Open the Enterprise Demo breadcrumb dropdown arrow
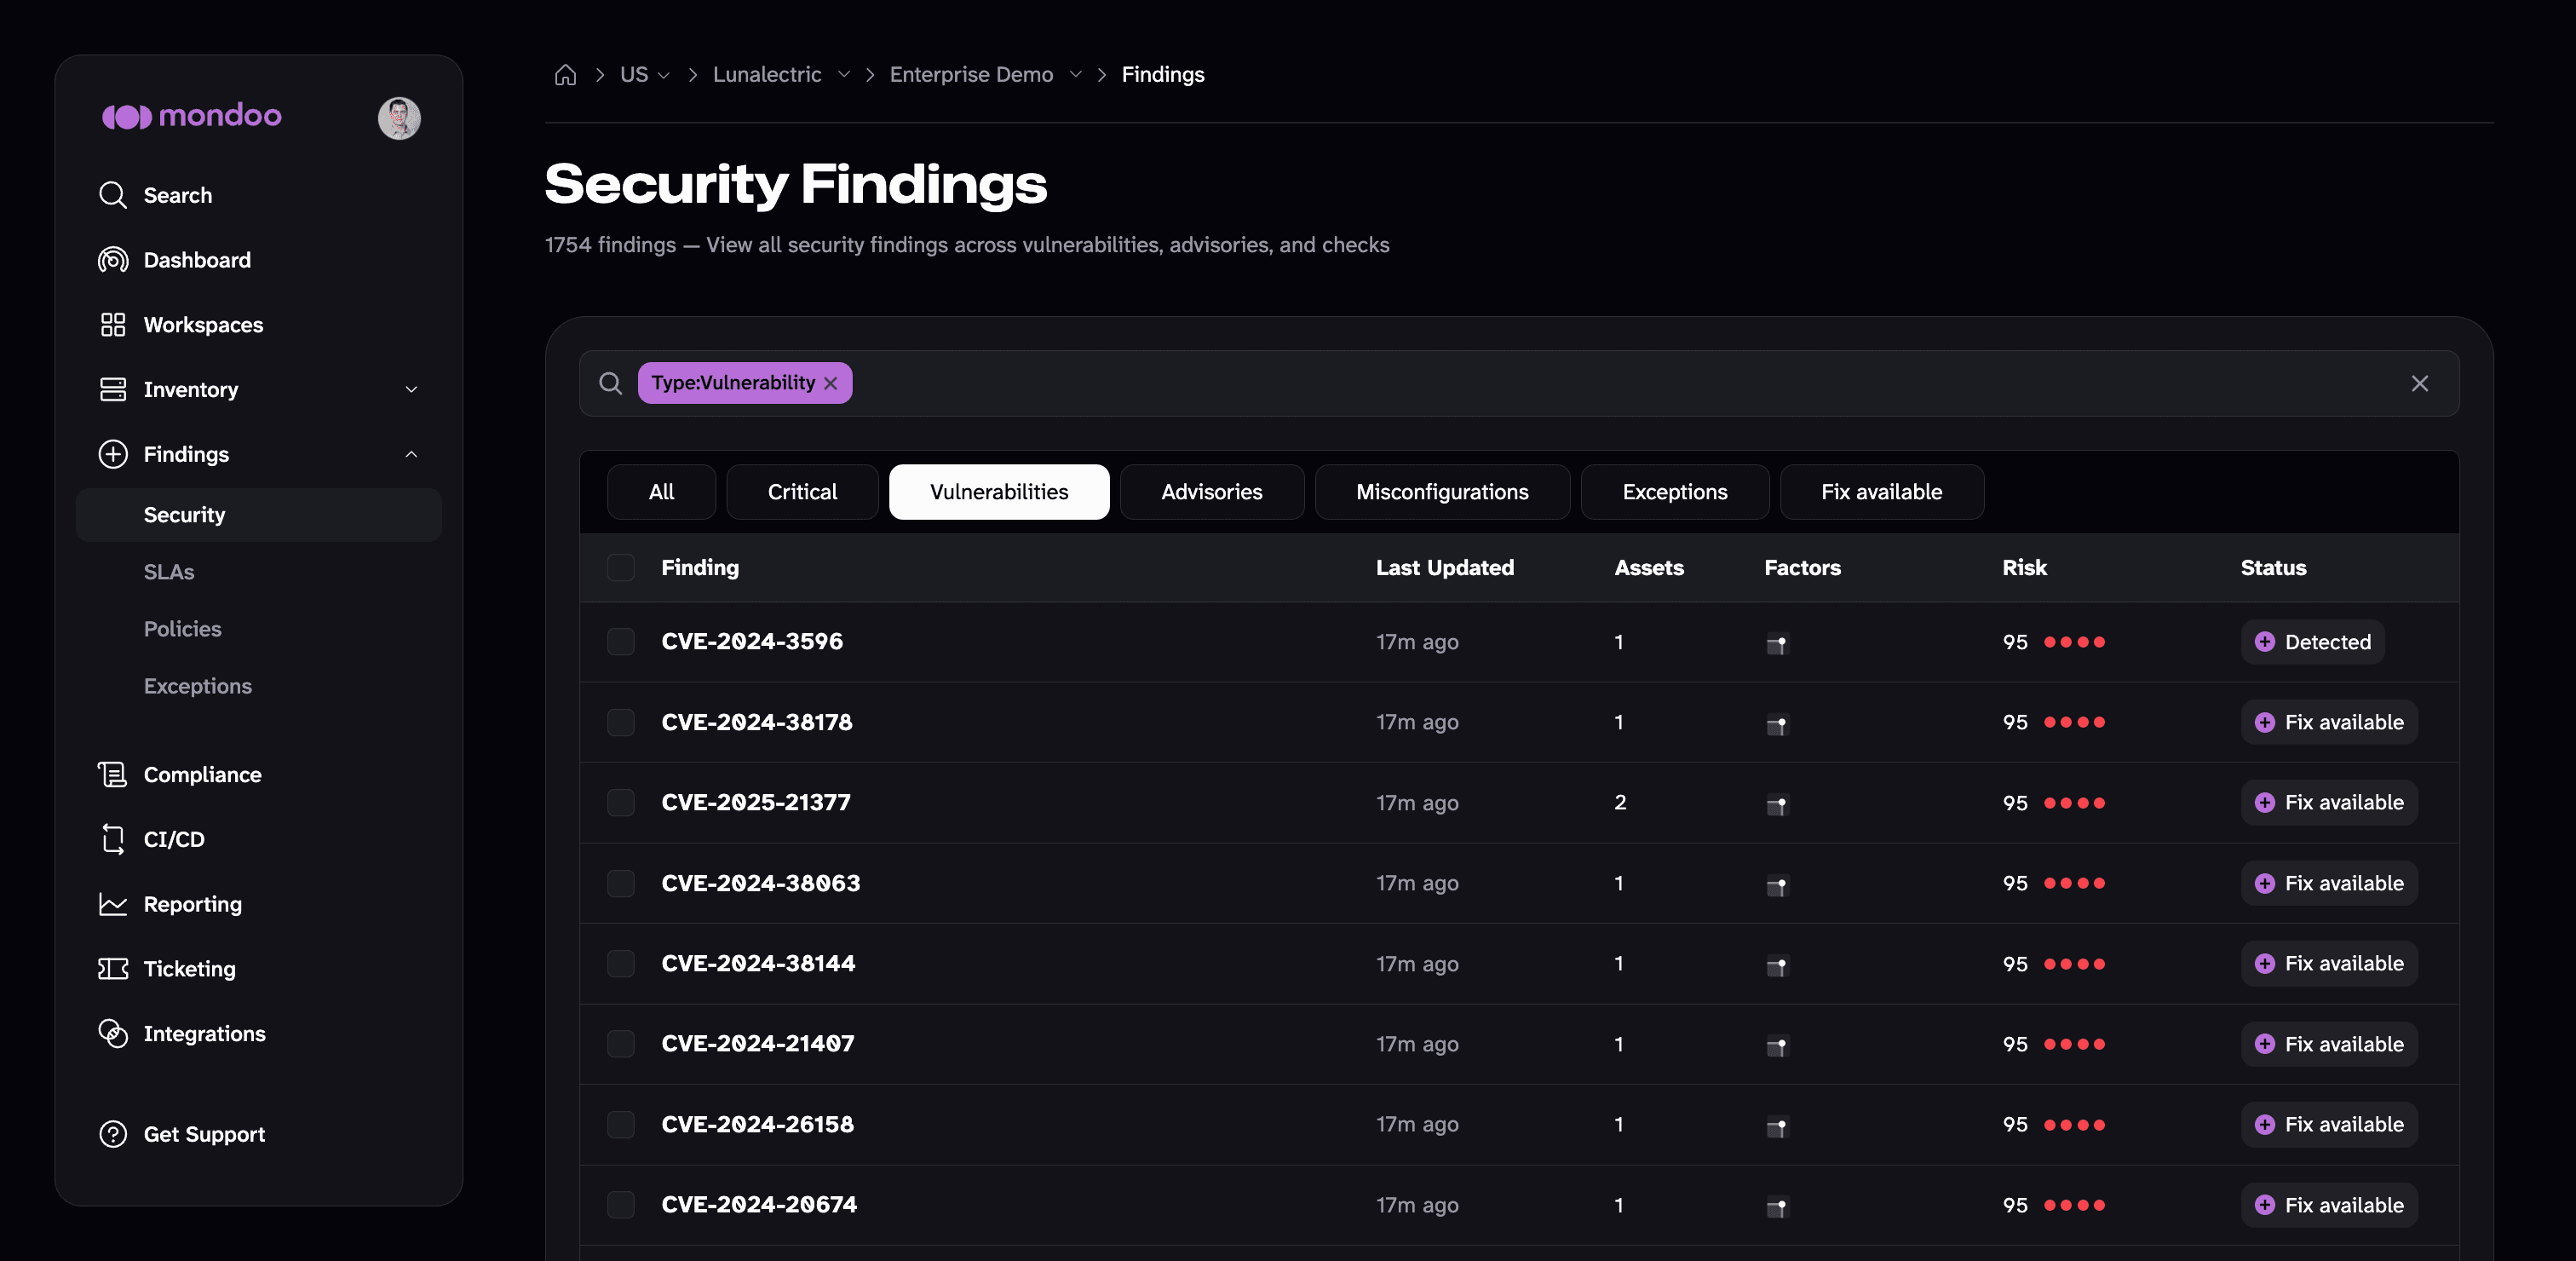 click(1076, 75)
